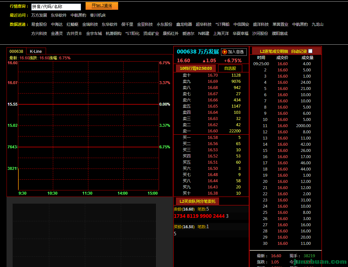Open 保千里 quick data link
Viewport: 348px width, 267px height.
(x=127, y=24)
